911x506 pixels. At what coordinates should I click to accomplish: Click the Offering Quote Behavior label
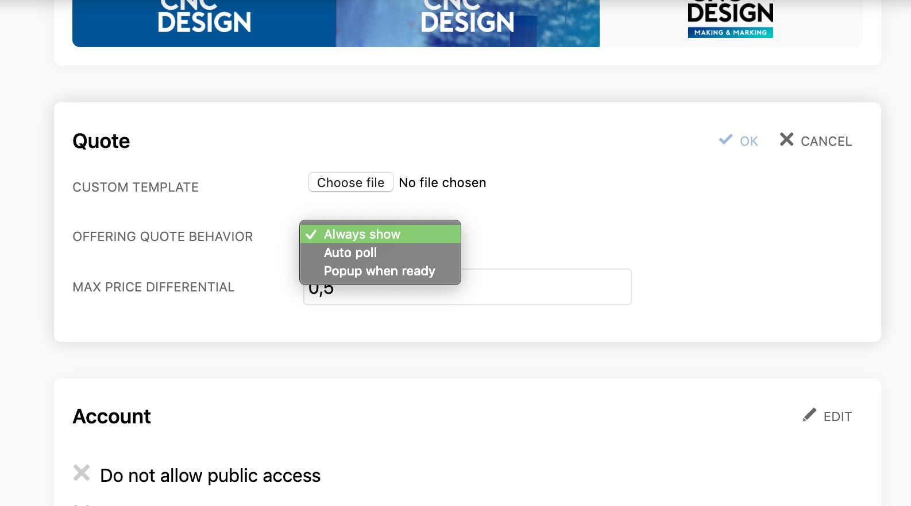point(163,236)
